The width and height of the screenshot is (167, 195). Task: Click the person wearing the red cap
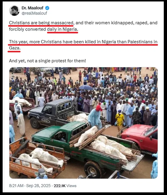pos(95,117)
